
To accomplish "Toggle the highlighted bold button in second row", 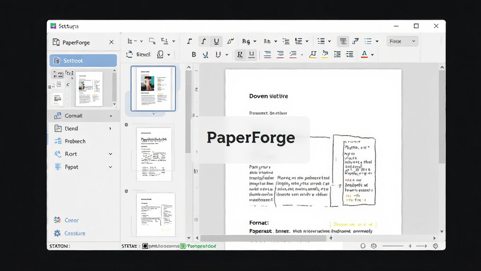I will point(240,55).
